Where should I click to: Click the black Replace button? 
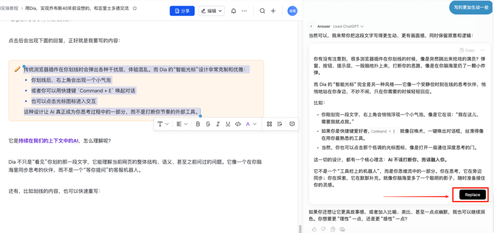[x=472, y=195]
